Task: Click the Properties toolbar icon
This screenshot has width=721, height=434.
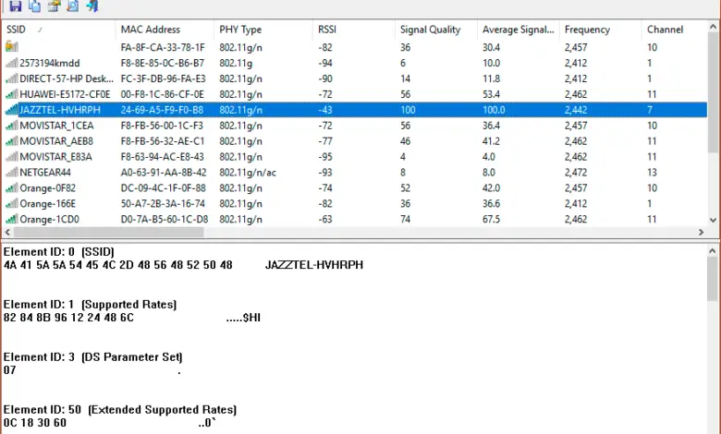Action: point(54,6)
